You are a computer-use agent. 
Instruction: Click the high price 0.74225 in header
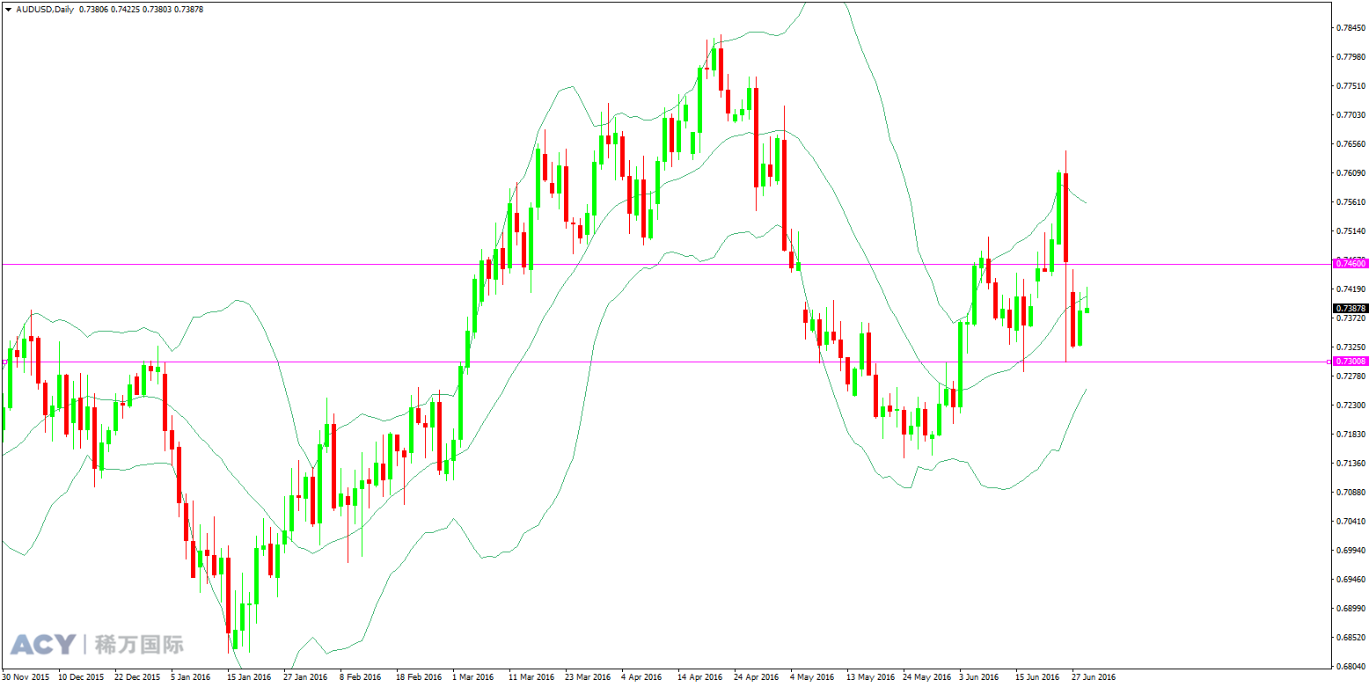tap(127, 9)
